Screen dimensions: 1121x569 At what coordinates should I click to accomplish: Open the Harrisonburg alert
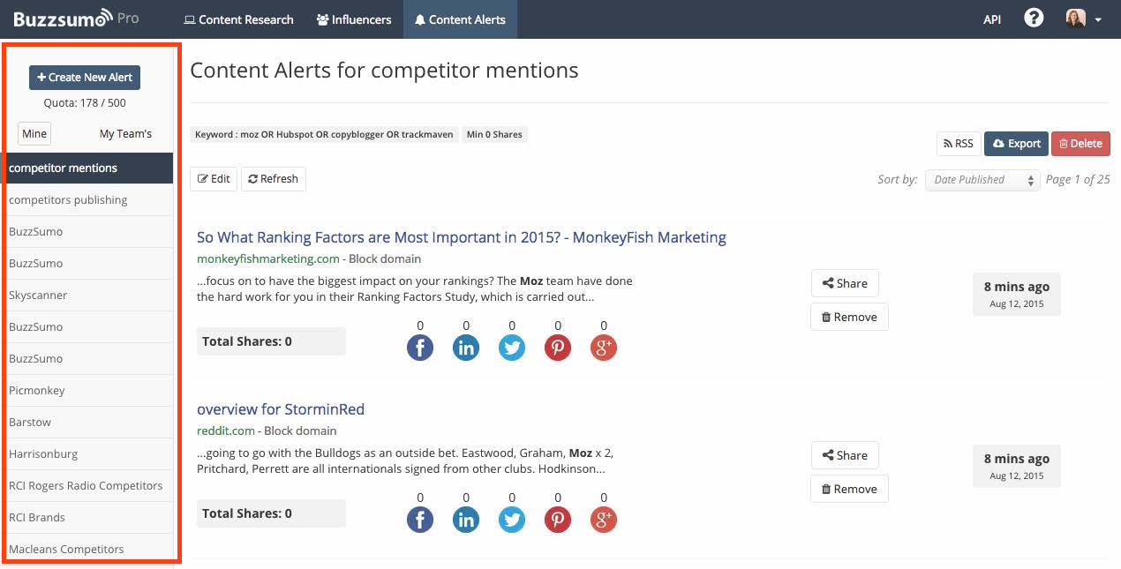pos(88,453)
